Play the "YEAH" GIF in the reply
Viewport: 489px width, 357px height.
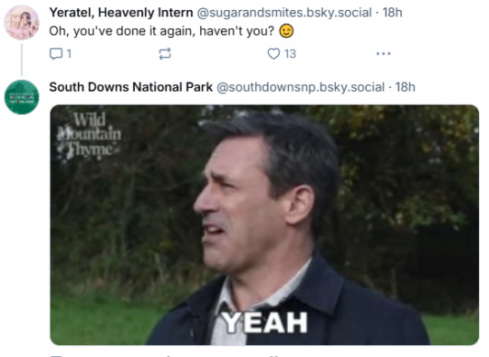tap(264, 225)
